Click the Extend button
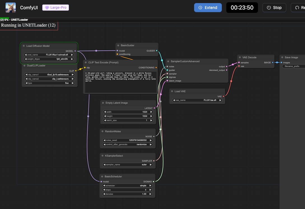Screen dimensions: 305x209 point(208,8)
